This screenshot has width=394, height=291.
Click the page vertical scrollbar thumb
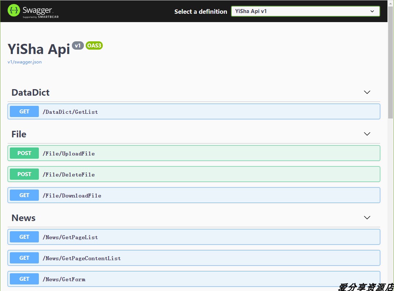[391, 62]
